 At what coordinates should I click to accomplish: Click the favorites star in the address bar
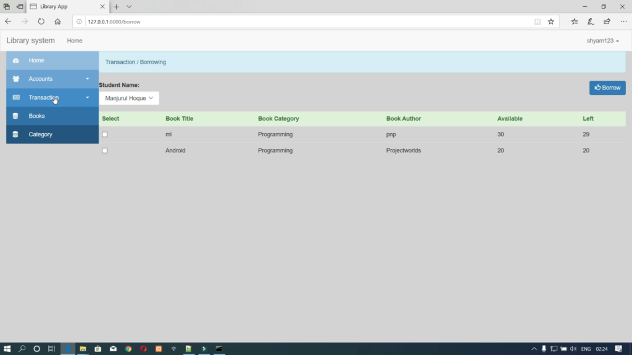[x=551, y=21]
